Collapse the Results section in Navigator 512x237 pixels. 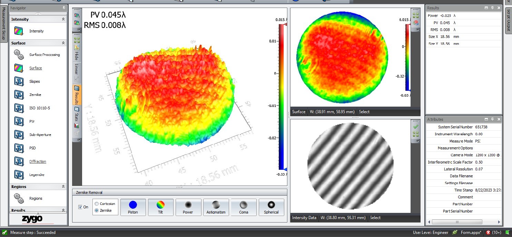coord(63,210)
